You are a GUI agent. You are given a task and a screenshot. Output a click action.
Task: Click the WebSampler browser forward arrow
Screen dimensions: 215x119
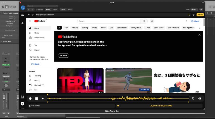pos(33,15)
